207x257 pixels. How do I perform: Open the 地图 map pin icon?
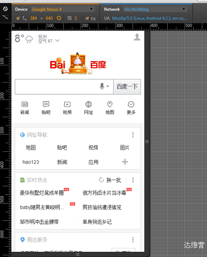(110, 104)
